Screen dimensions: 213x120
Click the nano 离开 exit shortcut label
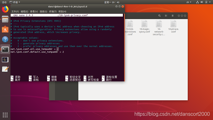[x=17, y=80]
